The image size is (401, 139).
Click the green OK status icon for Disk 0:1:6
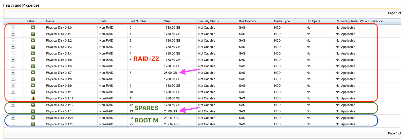pyautogui.click(x=33, y=66)
